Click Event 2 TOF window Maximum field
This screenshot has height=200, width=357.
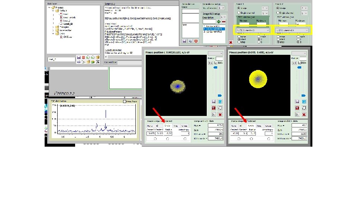pyautogui.click(x=301, y=24)
